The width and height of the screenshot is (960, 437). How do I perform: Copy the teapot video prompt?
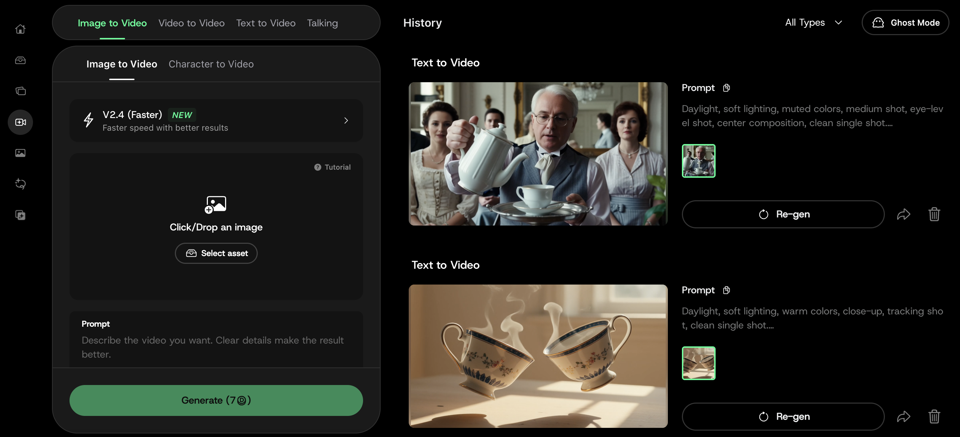pyautogui.click(x=726, y=87)
